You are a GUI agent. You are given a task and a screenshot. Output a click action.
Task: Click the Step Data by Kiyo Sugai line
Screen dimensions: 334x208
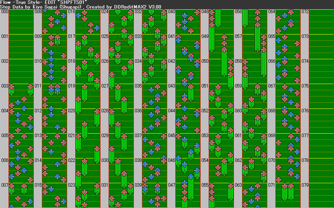click(81, 7)
